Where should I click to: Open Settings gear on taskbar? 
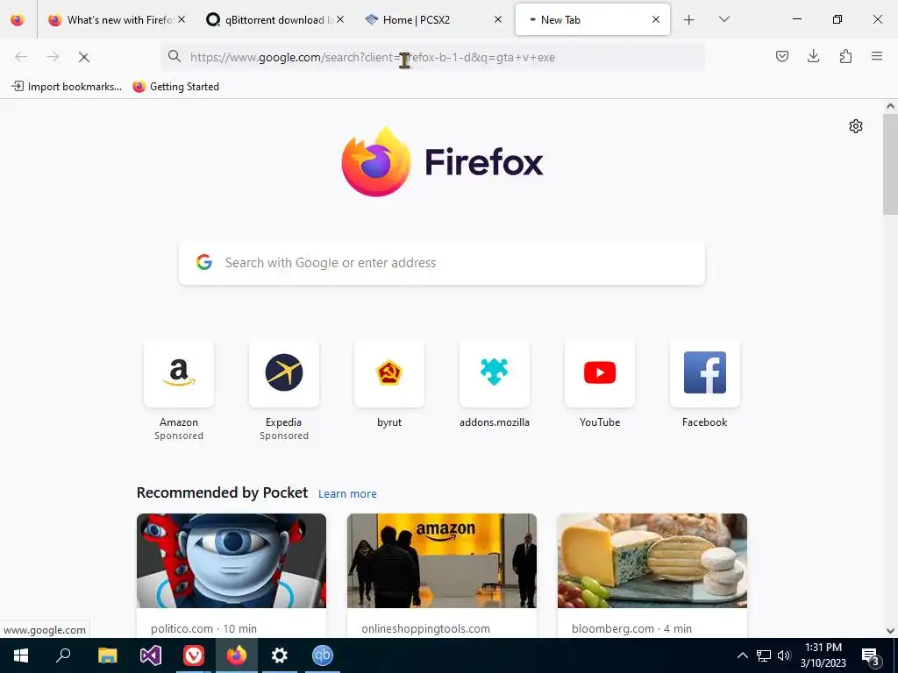pyautogui.click(x=280, y=655)
